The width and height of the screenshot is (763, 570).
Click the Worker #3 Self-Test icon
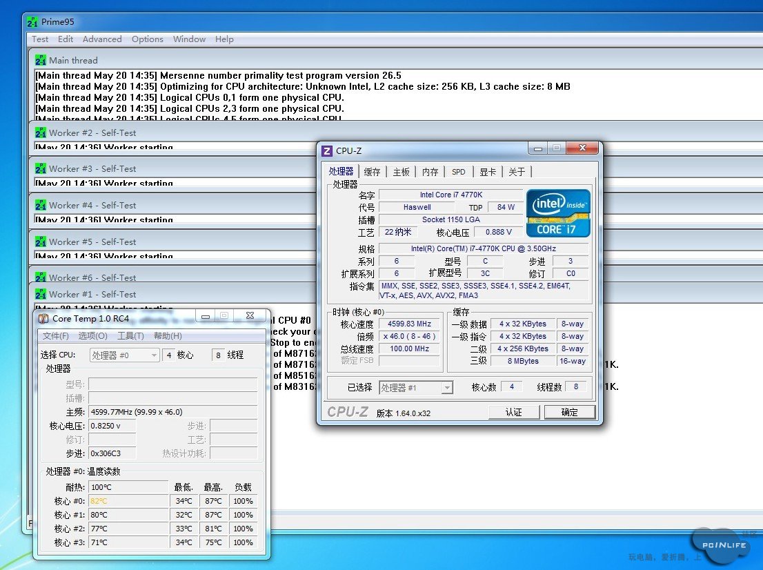click(41, 169)
